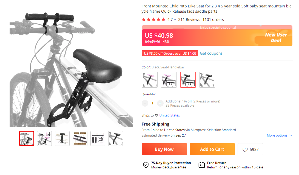Expand More options for shipping

[x=279, y=135]
